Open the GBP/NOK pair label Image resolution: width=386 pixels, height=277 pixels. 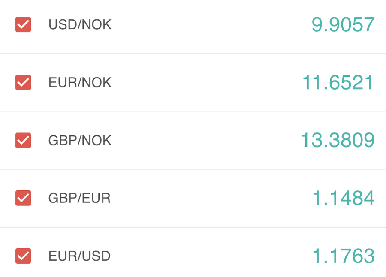(80, 141)
